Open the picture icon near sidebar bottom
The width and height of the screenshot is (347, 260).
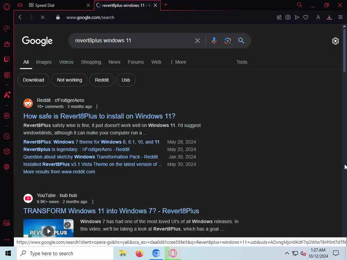(x=7, y=223)
